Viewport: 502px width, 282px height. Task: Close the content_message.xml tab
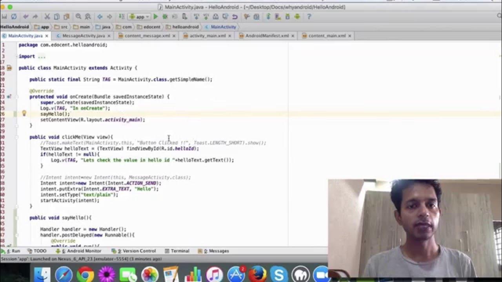[x=174, y=36]
